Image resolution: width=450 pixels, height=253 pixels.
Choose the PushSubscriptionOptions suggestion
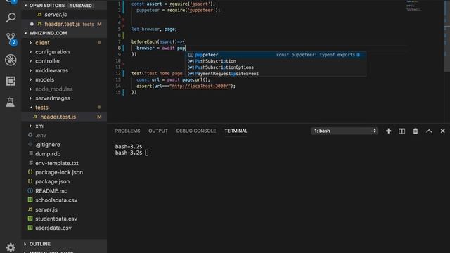click(276, 67)
